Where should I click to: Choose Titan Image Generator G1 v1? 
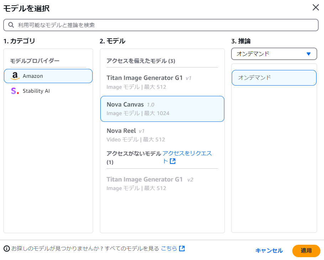click(x=162, y=82)
